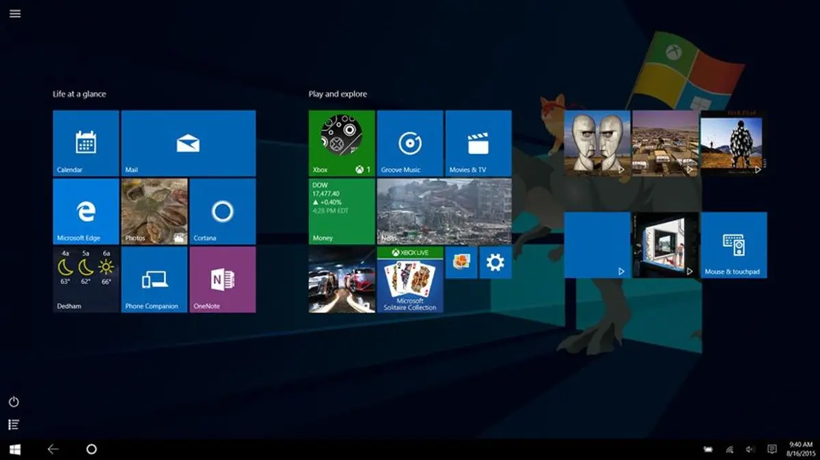Play the beach beds album tile
Image resolution: width=820 pixels, height=460 pixels.
666,143
